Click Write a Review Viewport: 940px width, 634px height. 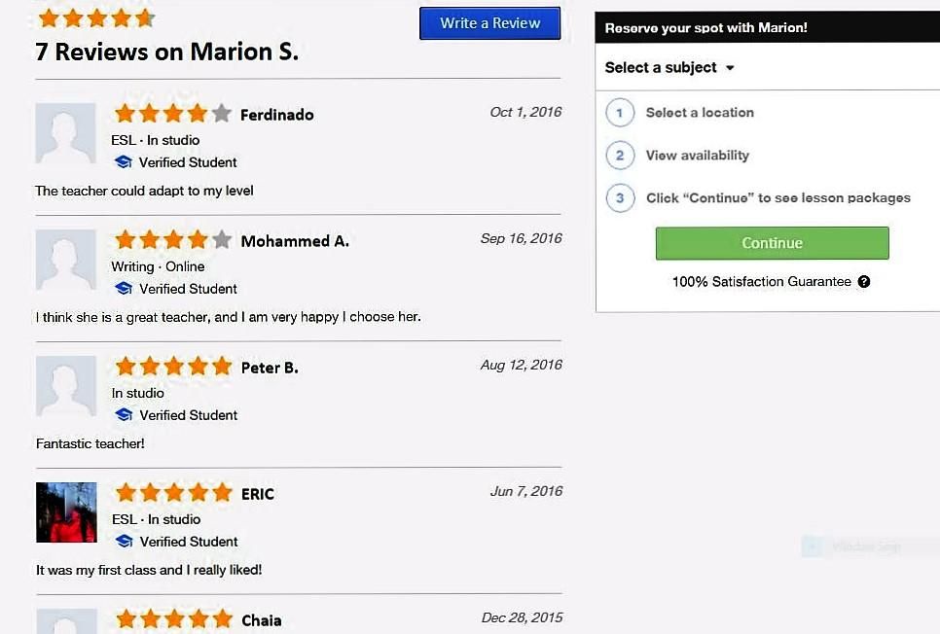click(489, 22)
